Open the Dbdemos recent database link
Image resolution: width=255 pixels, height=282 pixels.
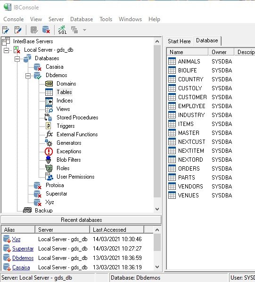pos(23,258)
